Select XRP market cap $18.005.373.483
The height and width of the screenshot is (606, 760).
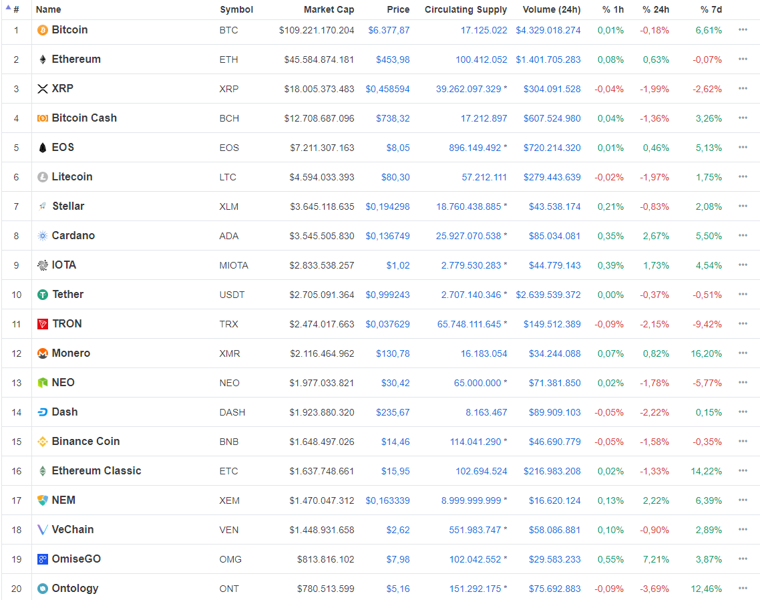click(319, 90)
